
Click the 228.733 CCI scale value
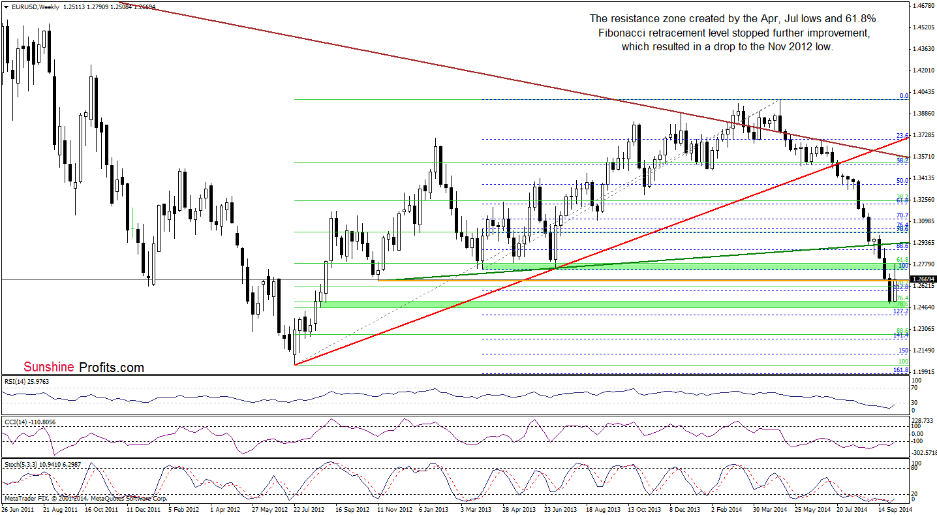(923, 420)
